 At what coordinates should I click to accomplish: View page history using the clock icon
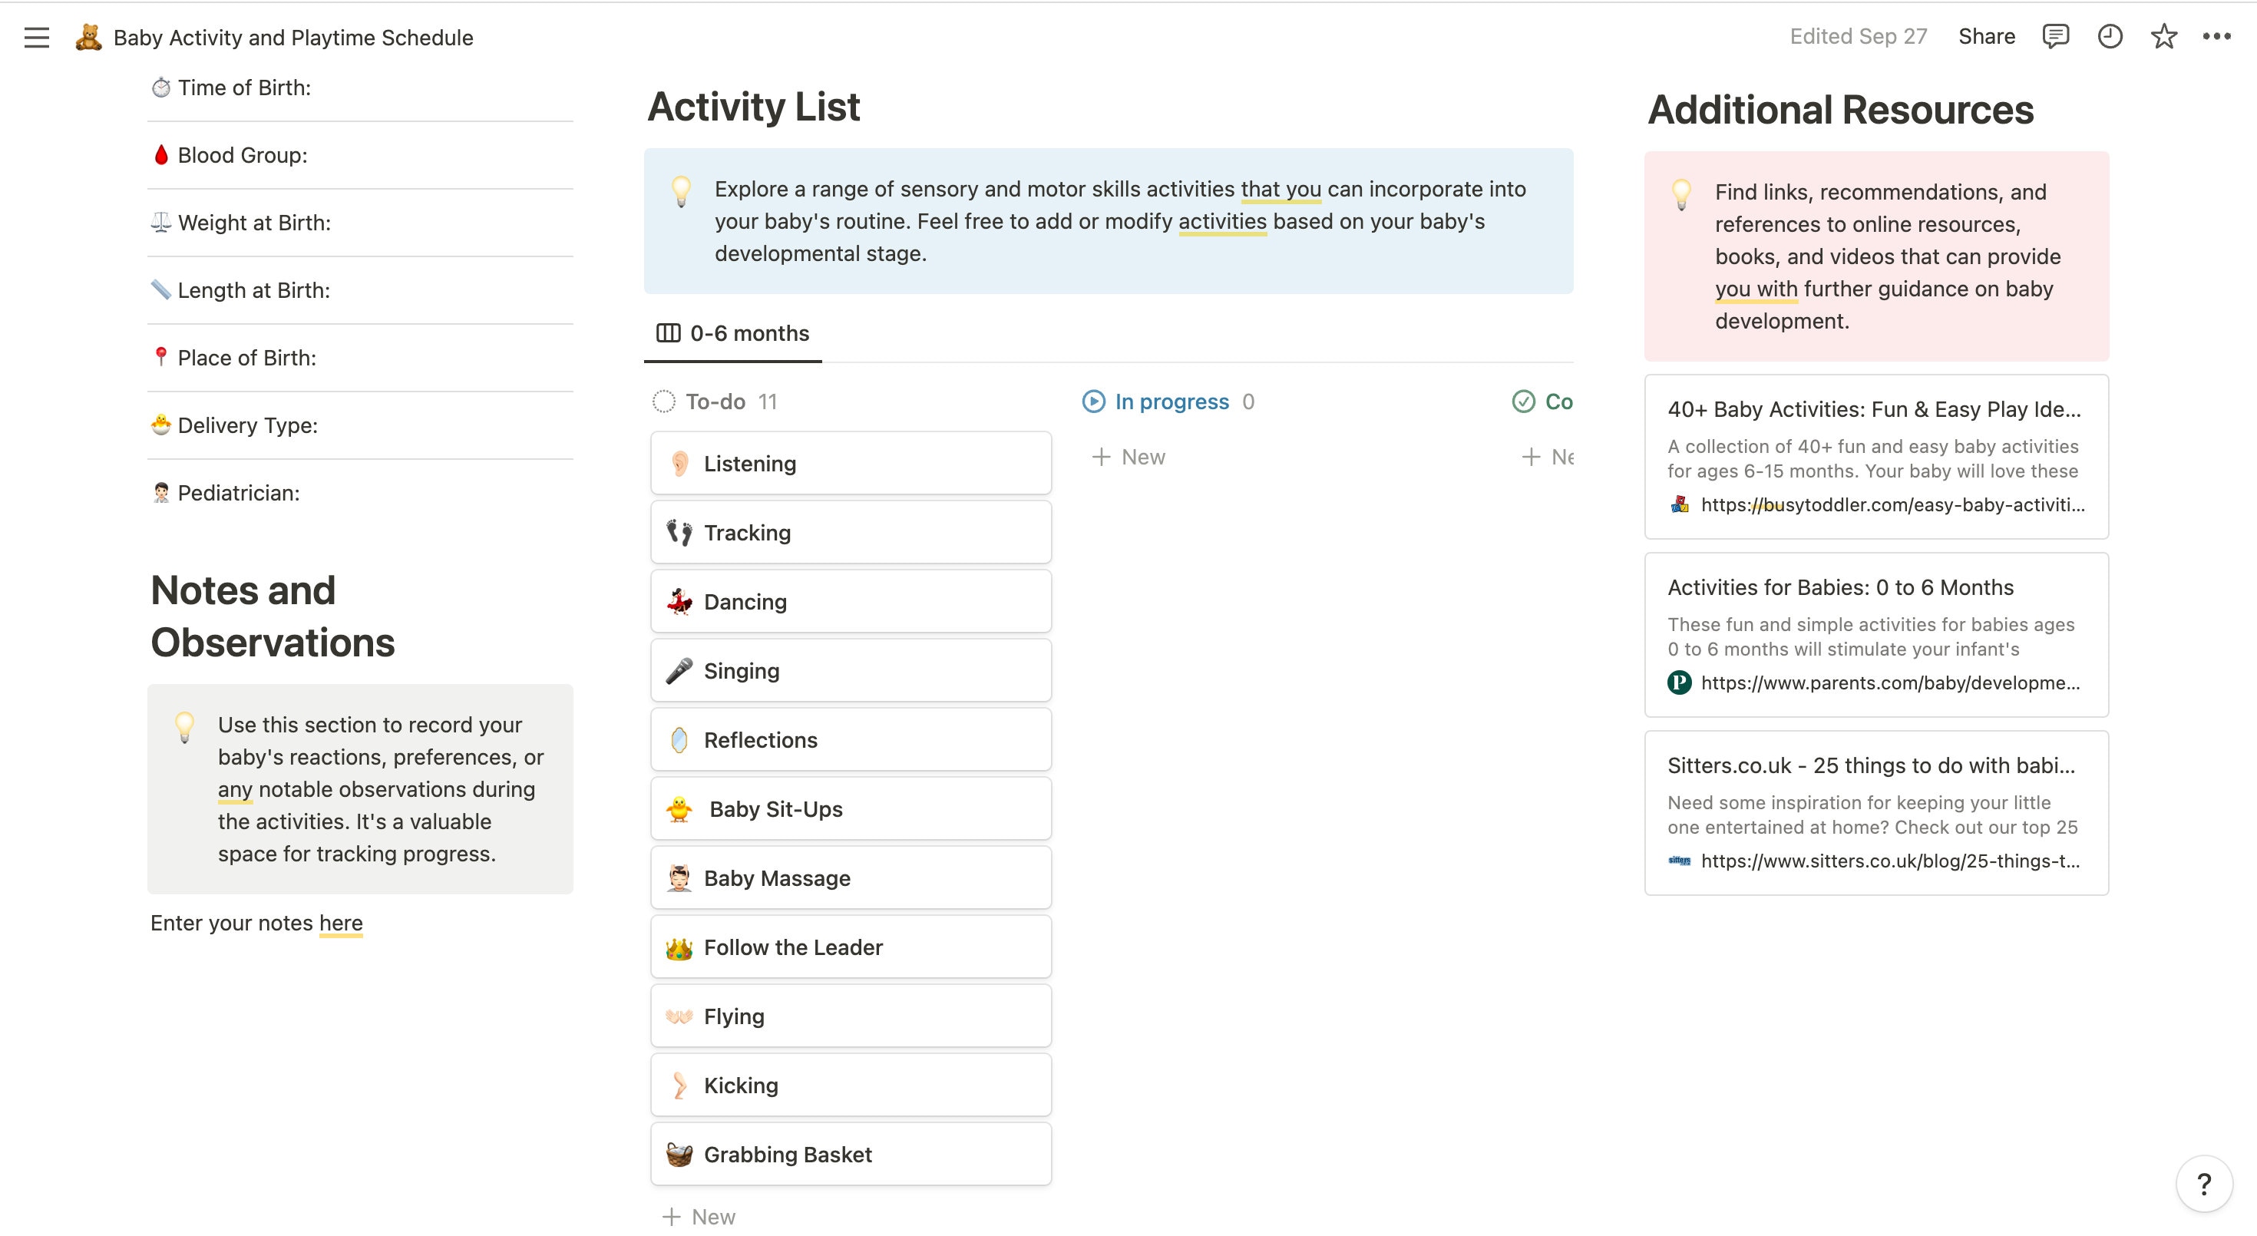2109,37
